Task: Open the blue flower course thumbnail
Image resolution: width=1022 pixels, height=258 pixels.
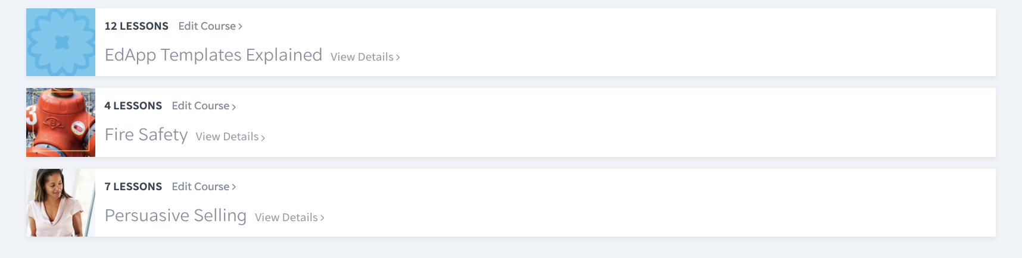Action: 61,42
